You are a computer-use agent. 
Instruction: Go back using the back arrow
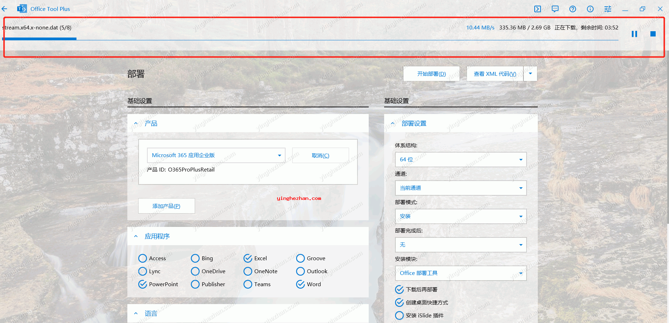(x=5, y=9)
